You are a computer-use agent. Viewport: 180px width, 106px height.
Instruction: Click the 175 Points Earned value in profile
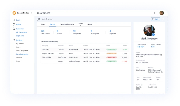pyautogui.click(x=152, y=47)
